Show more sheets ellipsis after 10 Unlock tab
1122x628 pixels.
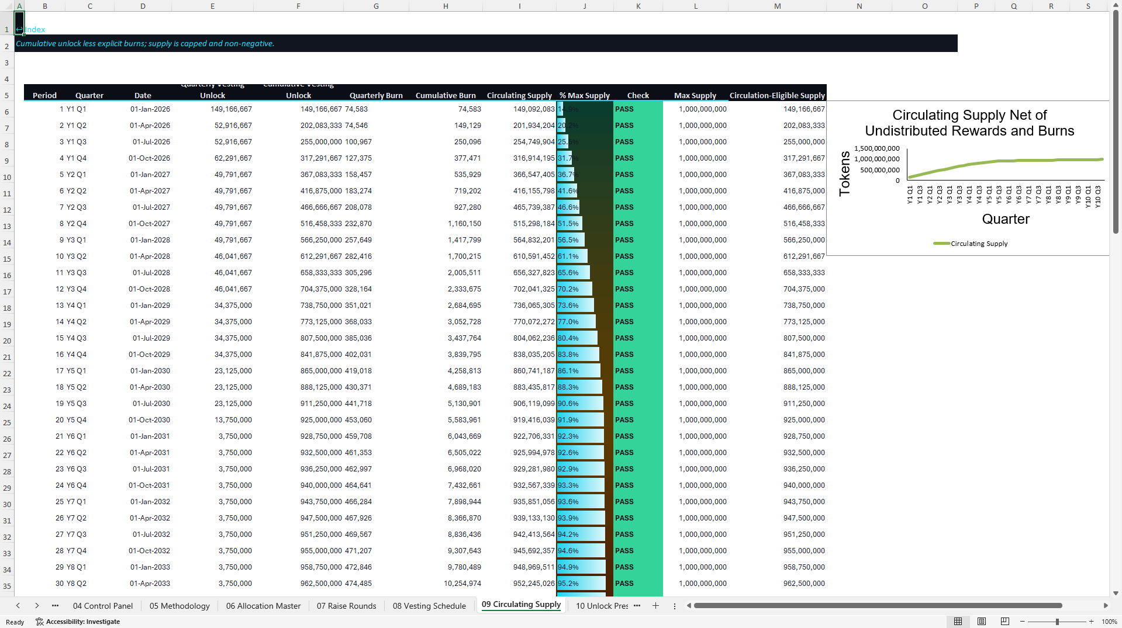pyautogui.click(x=637, y=606)
